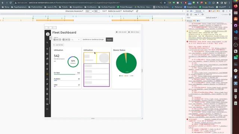Expand the sidebar with the chevron arrow
239x134 pixels.
[51, 38]
